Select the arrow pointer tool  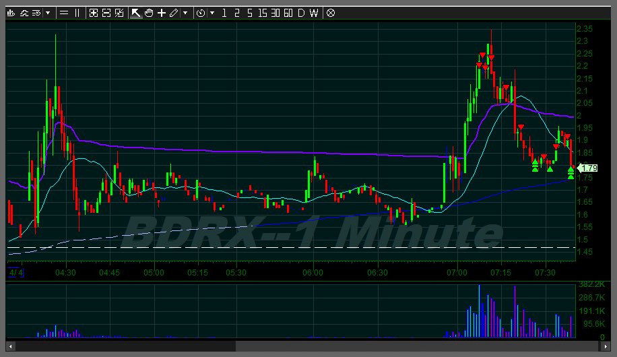tap(135, 13)
